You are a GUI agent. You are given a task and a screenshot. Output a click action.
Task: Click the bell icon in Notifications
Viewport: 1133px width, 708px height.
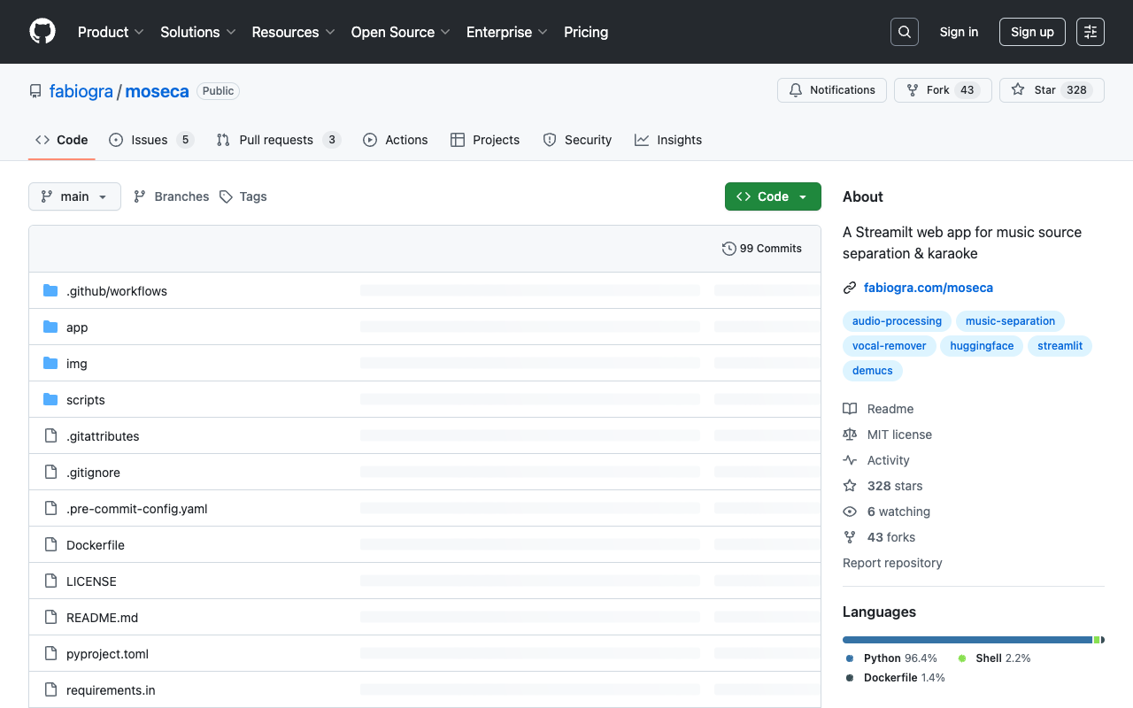click(796, 90)
